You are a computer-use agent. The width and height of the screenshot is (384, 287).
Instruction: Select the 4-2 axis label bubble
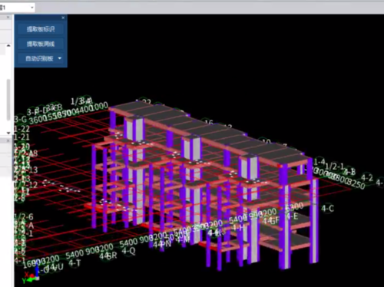point(367,177)
